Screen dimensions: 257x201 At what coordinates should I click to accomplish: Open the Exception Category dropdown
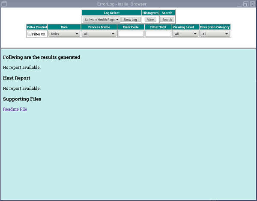[x=215, y=34]
